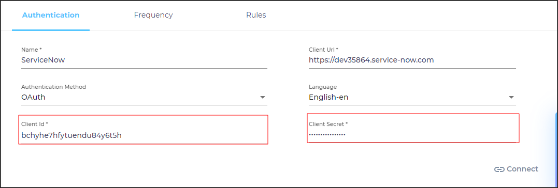Select the Authentication tab
The height and width of the screenshot is (188, 558).
(51, 15)
